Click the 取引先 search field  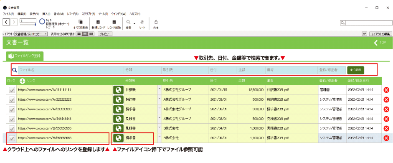click(x=185, y=70)
